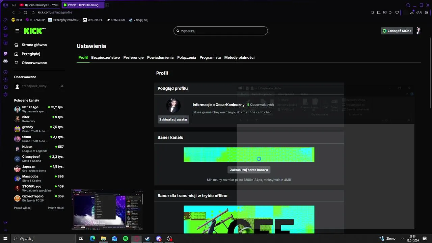Click the Zdobądź KICKs button

point(397,31)
